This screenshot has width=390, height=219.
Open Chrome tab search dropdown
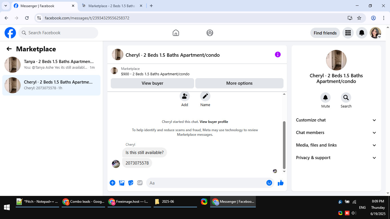coord(6,6)
